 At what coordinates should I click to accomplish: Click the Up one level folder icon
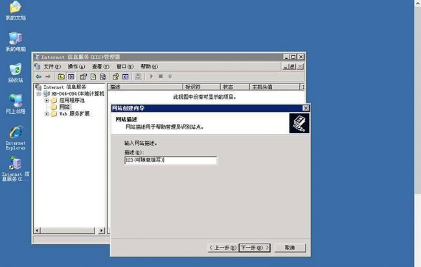point(62,77)
